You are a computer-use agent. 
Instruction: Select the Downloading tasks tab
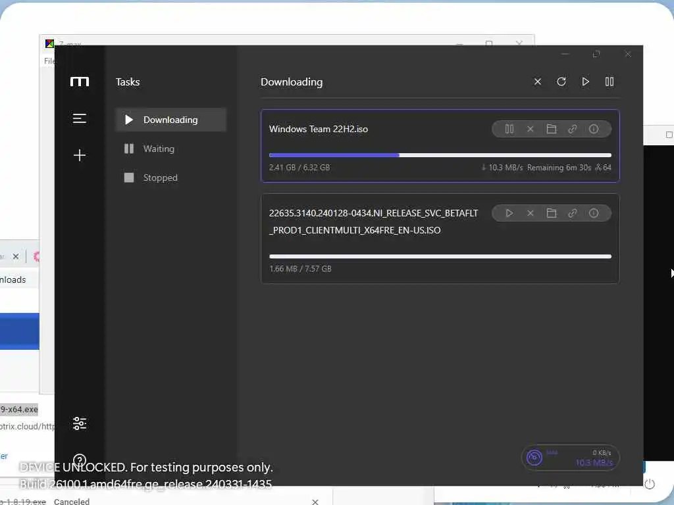click(170, 120)
